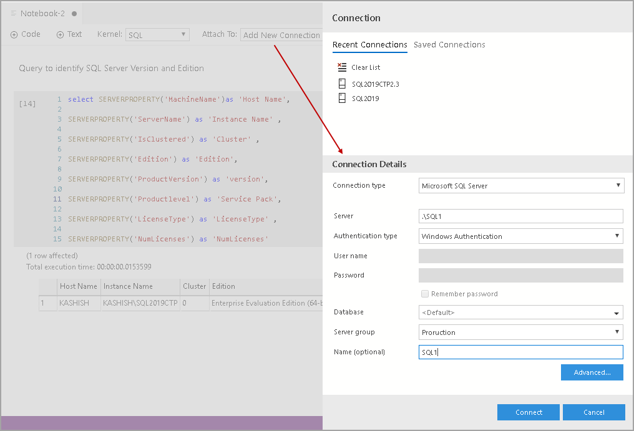This screenshot has height=431, width=634.
Task: Click the Cancel button
Action: pos(593,412)
